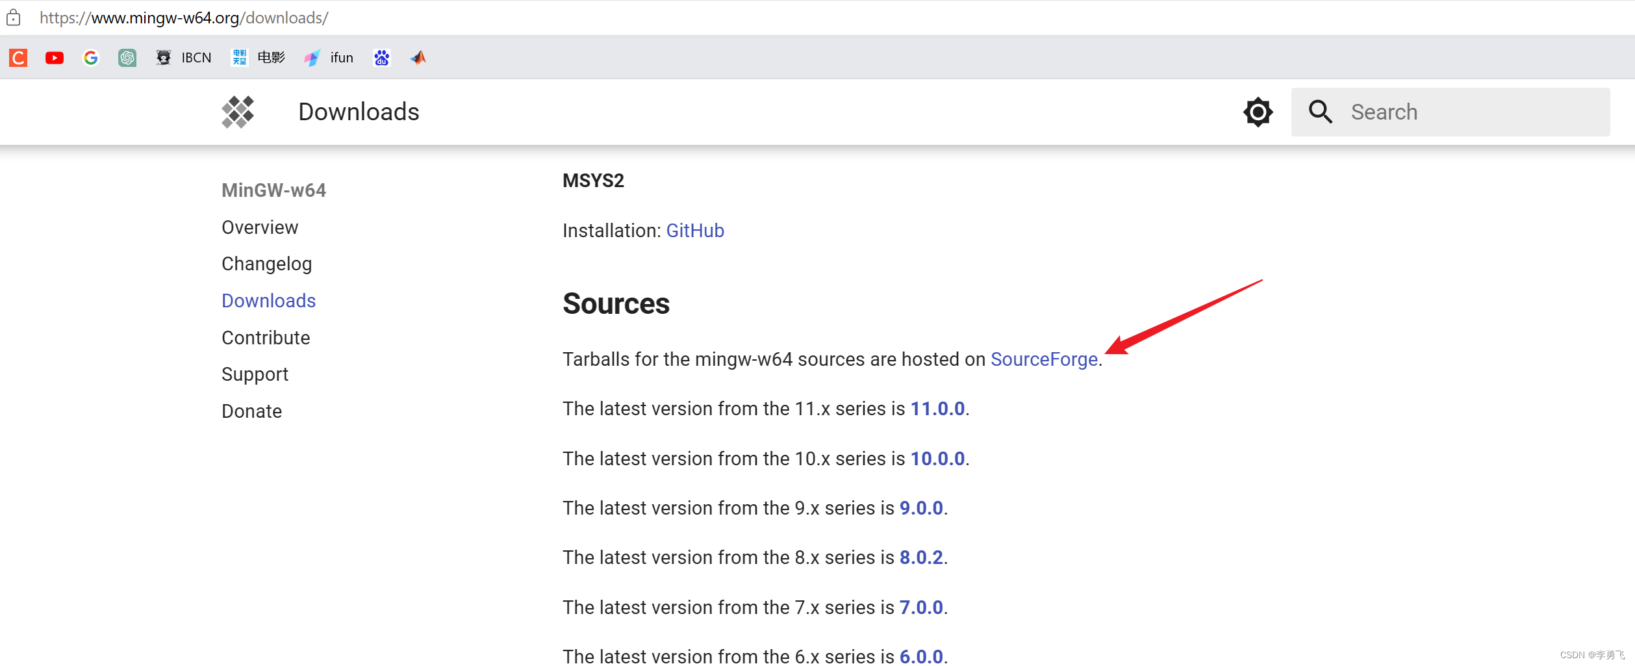The image size is (1635, 666).
Task: Click the Downloads header title
Action: [x=359, y=112]
